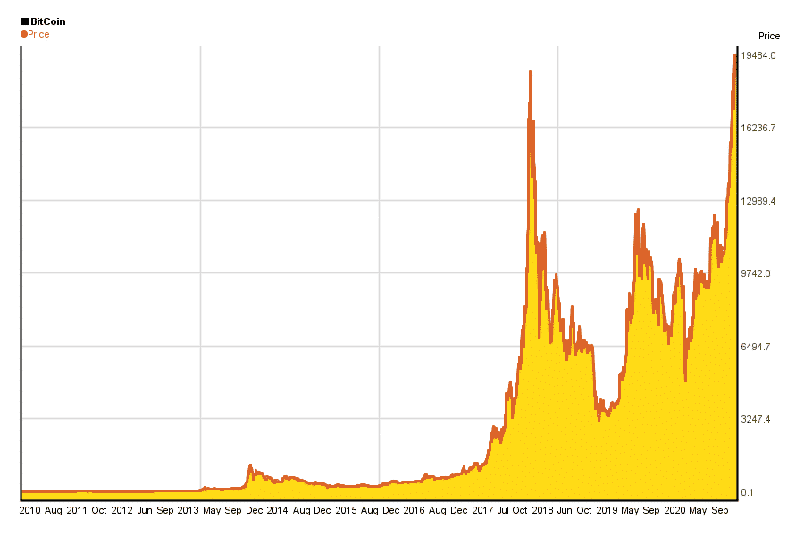This screenshot has height=536, width=804.
Task: Click the 2020 year label on time axis
Action: click(674, 510)
